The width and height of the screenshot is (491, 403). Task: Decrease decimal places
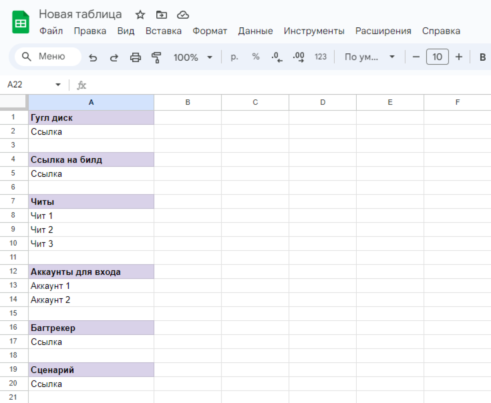(x=277, y=57)
